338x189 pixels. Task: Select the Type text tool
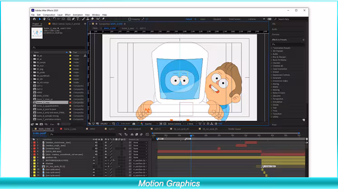tap(78, 19)
